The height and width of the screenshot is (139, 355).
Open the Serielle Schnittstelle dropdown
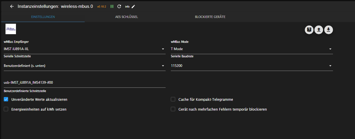click(x=84, y=66)
